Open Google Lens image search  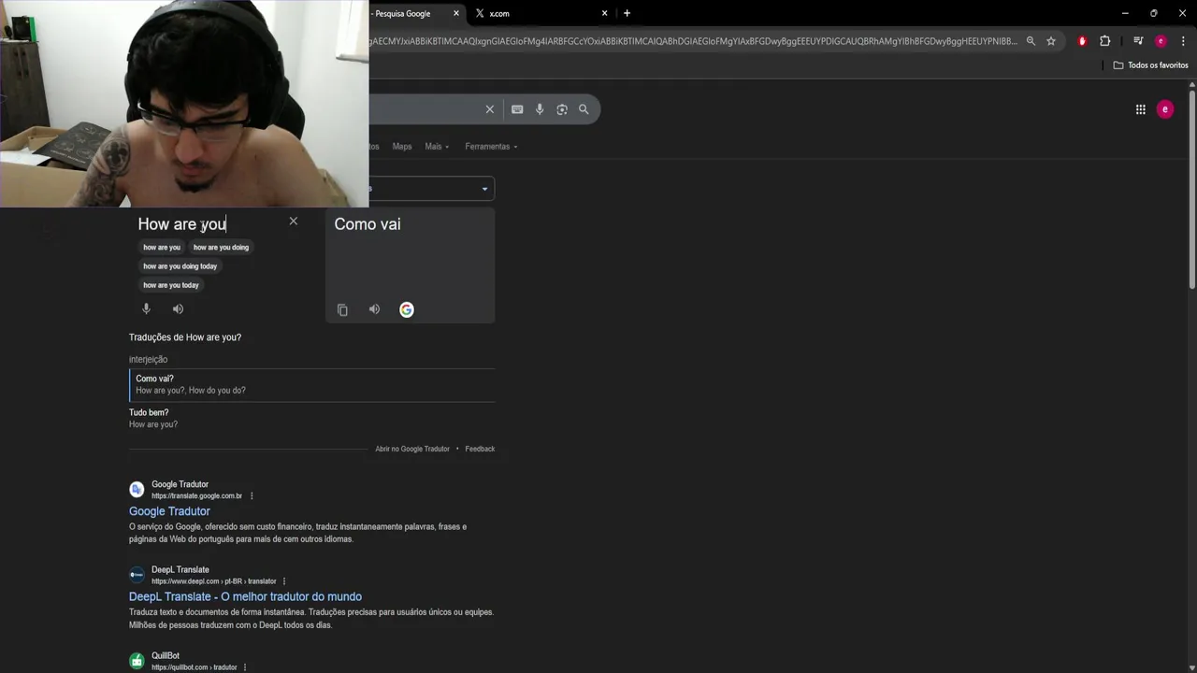(562, 109)
